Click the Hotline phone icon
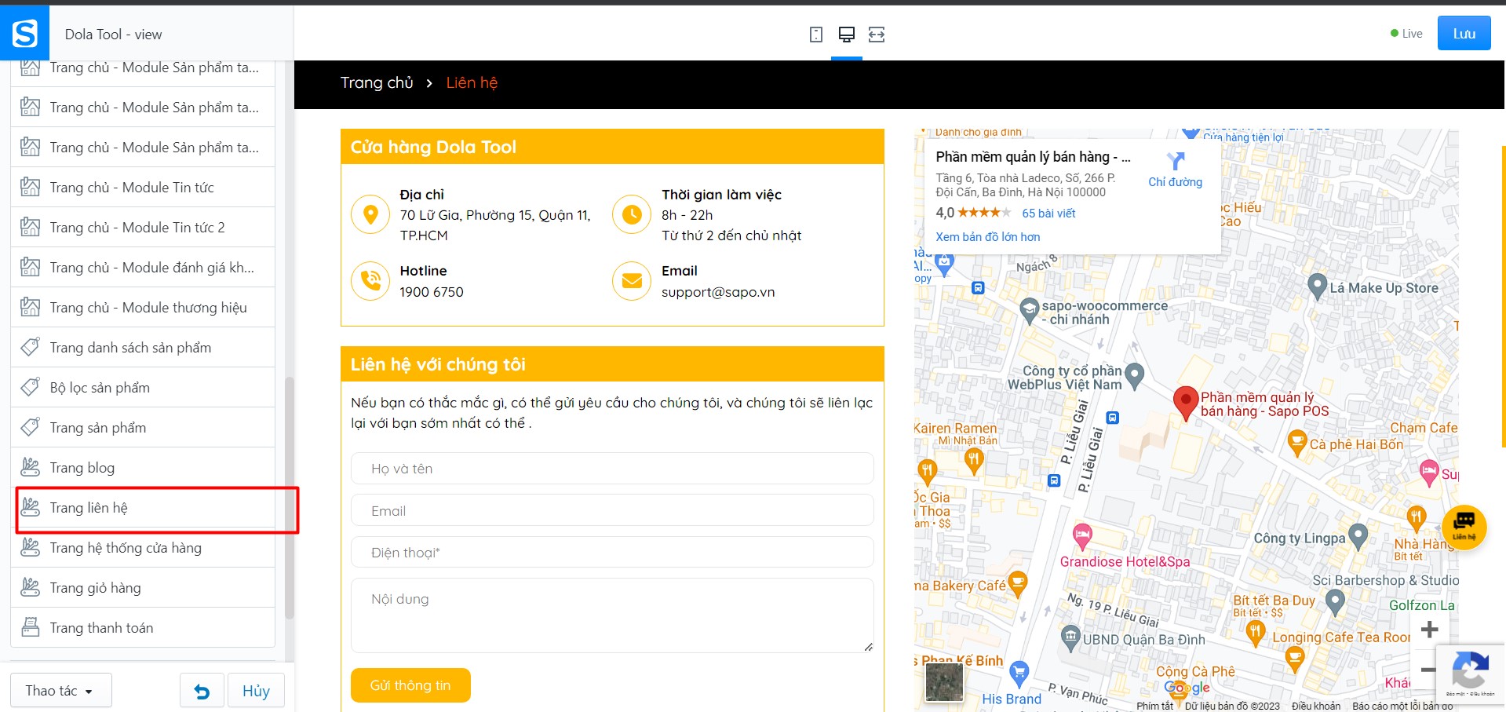The height and width of the screenshot is (712, 1506). [371, 280]
